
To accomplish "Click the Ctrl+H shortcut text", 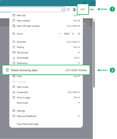I will (77, 47).
